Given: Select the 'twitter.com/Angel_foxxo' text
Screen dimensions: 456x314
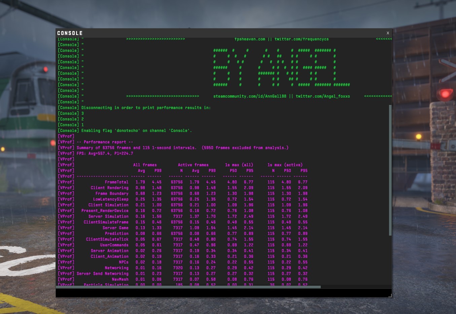Looking at the screenshot, I should point(323,96).
